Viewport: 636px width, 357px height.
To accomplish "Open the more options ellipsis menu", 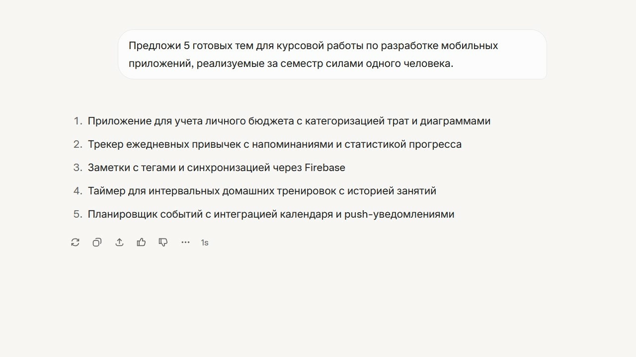I will pyautogui.click(x=185, y=242).
